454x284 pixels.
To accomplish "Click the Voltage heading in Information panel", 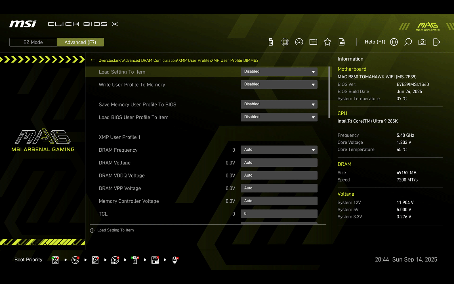I will point(346,194).
